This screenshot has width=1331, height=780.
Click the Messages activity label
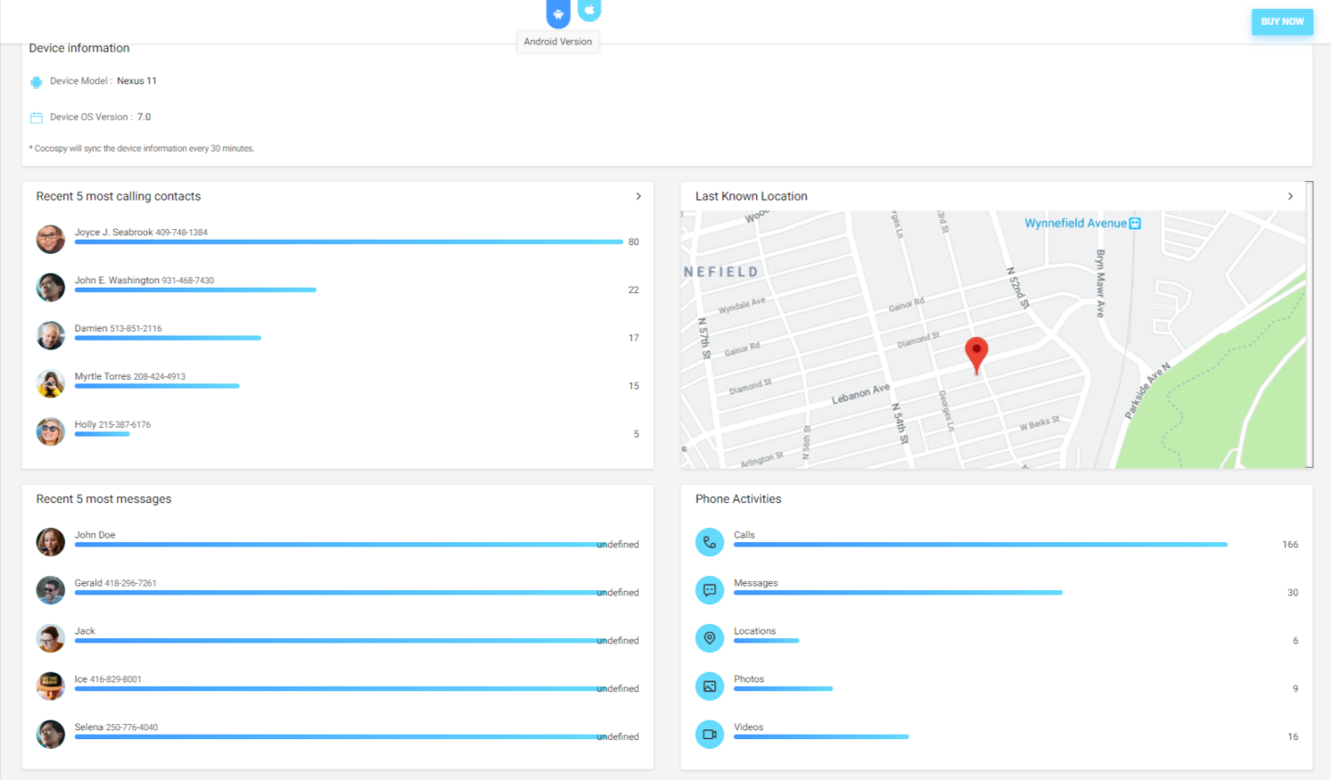[756, 583]
